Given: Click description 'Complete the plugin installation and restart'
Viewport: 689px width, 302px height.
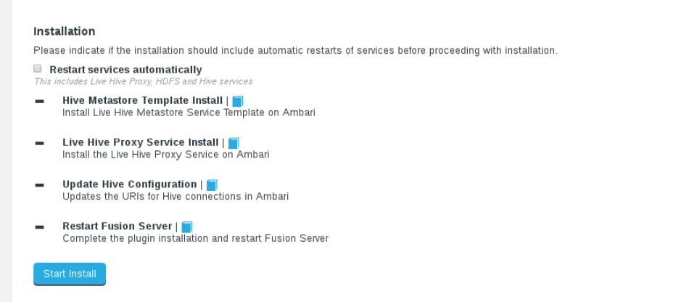Looking at the screenshot, I should [196, 238].
